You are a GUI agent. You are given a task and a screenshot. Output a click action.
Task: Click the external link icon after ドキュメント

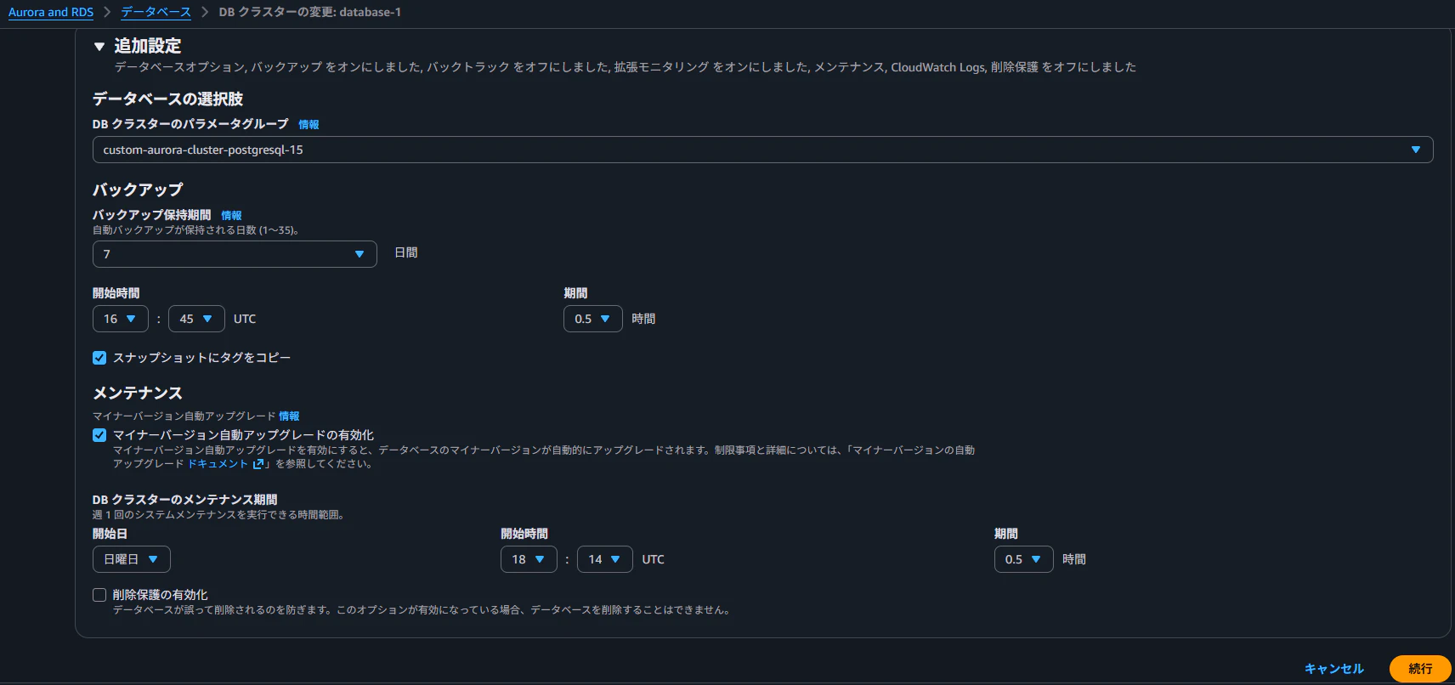(258, 464)
